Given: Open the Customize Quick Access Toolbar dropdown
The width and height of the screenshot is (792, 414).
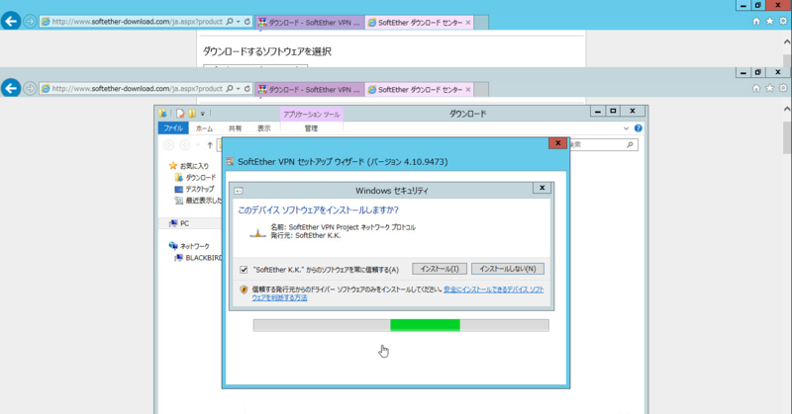Looking at the screenshot, I should [203, 114].
